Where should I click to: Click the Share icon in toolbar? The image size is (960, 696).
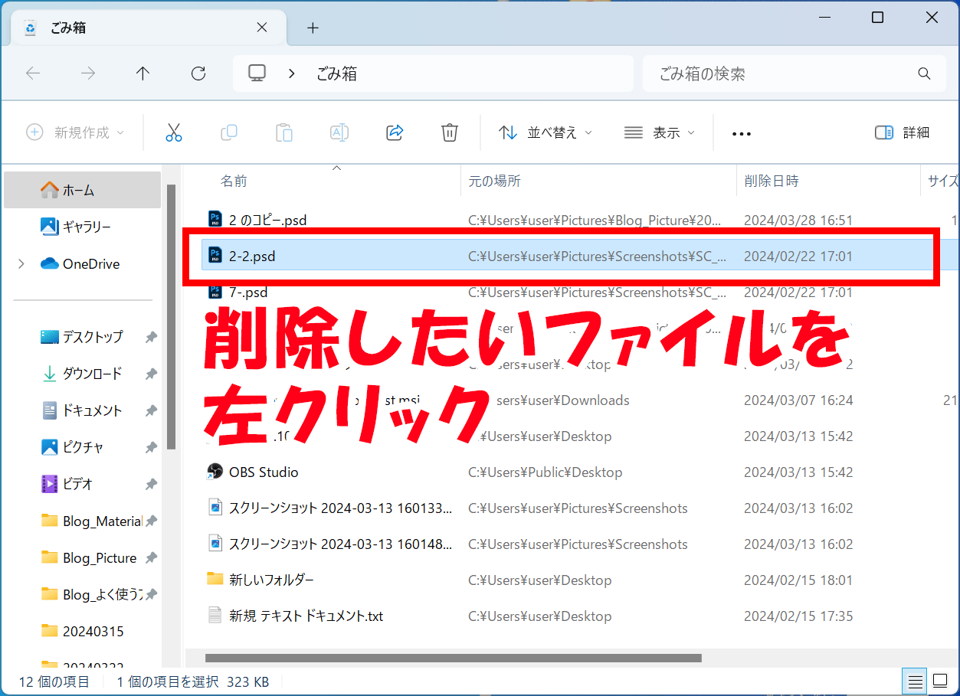coord(395,132)
